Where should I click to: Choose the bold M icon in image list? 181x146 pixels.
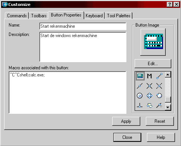(x=149, y=76)
